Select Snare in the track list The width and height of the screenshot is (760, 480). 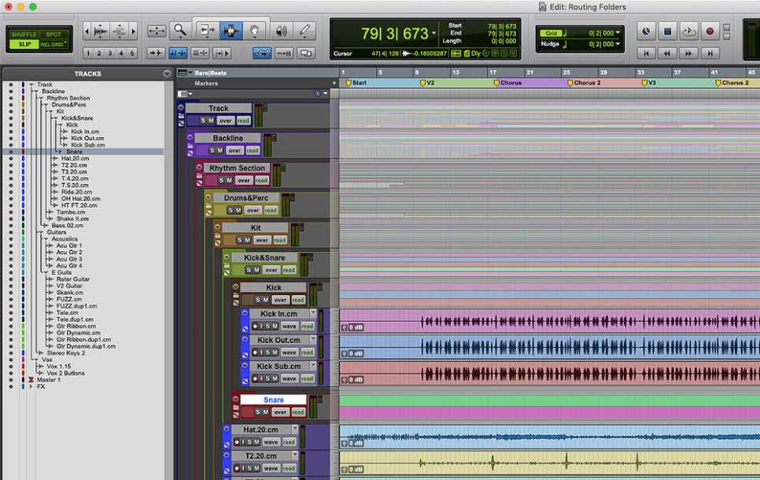point(74,152)
